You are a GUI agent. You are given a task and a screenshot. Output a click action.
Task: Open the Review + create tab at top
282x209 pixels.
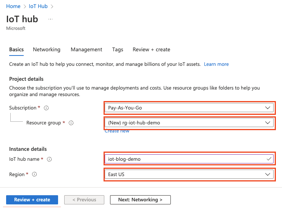pyautogui.click(x=151, y=49)
